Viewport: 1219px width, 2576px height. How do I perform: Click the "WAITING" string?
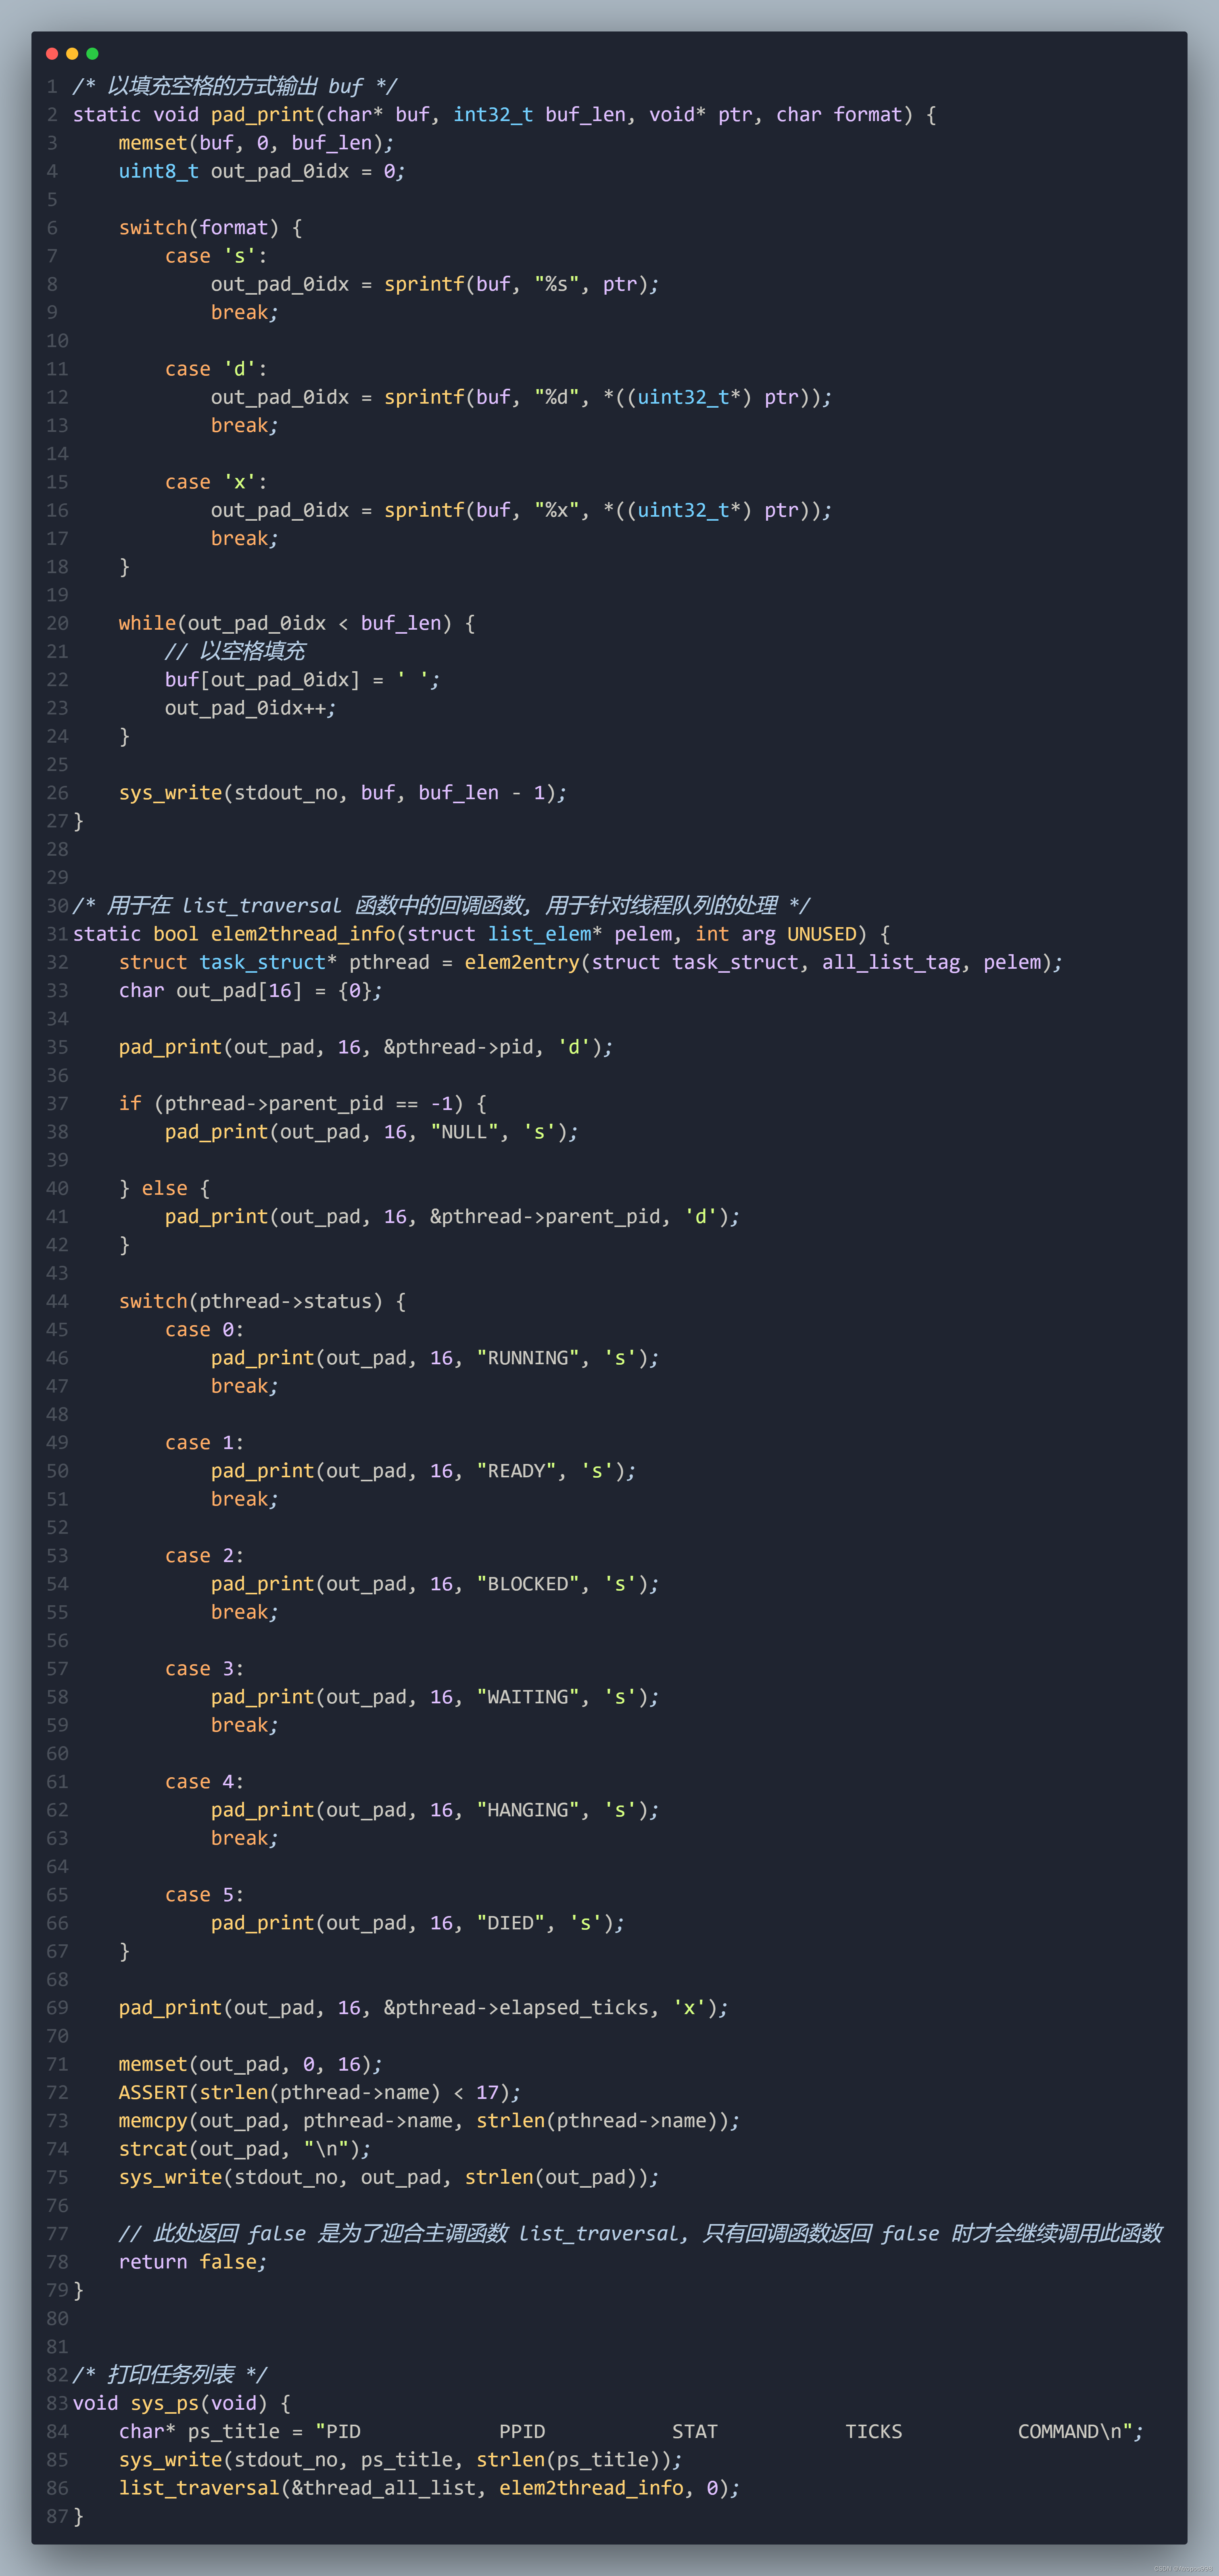pos(528,1697)
